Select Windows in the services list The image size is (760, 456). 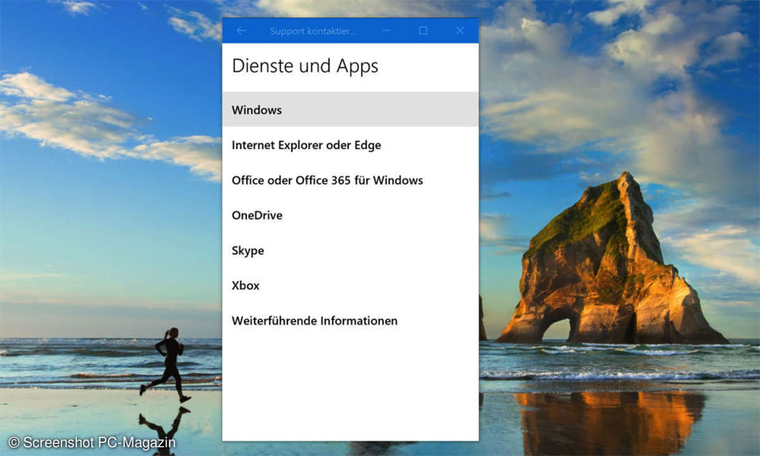pyautogui.click(x=350, y=110)
